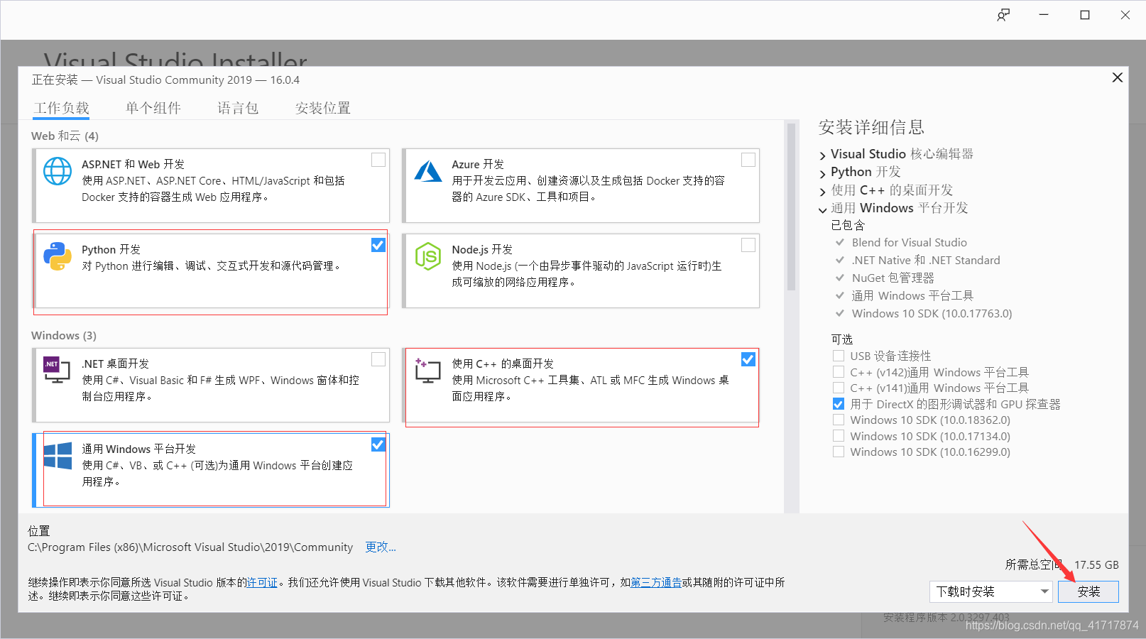
Task: Open the 下载时安装 dropdown
Action: (x=991, y=591)
